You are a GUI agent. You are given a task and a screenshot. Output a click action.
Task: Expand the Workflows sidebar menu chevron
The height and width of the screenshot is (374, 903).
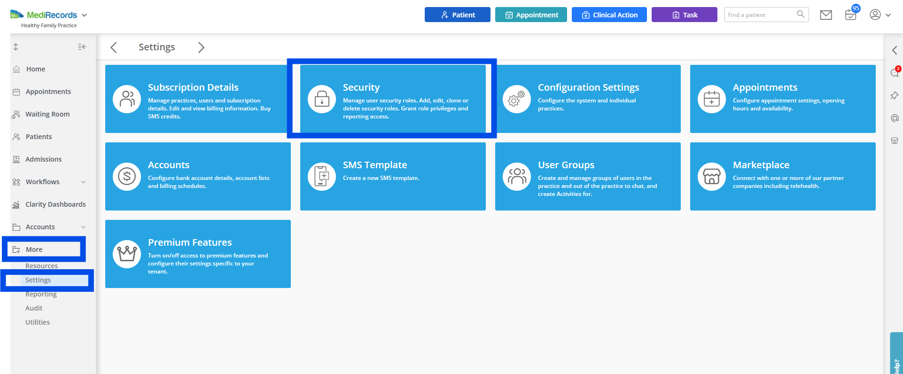click(x=84, y=182)
